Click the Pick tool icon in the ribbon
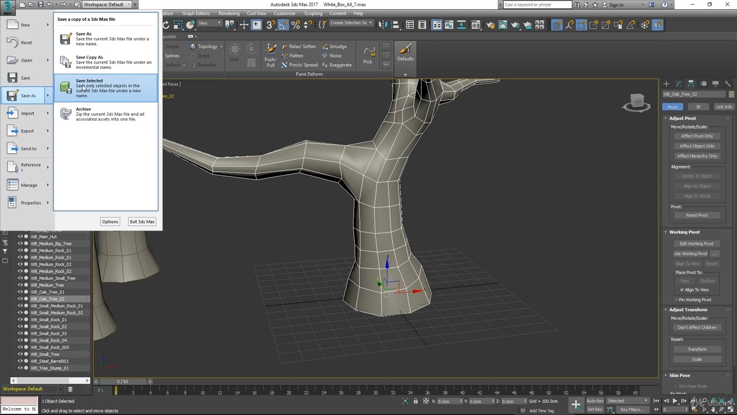The image size is (737, 415). [x=367, y=55]
